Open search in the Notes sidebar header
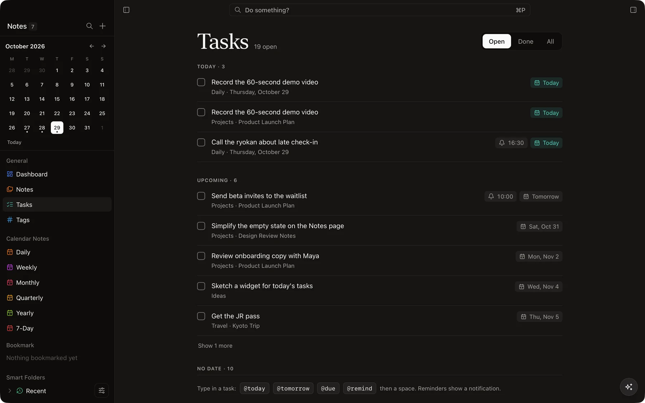 [90, 26]
